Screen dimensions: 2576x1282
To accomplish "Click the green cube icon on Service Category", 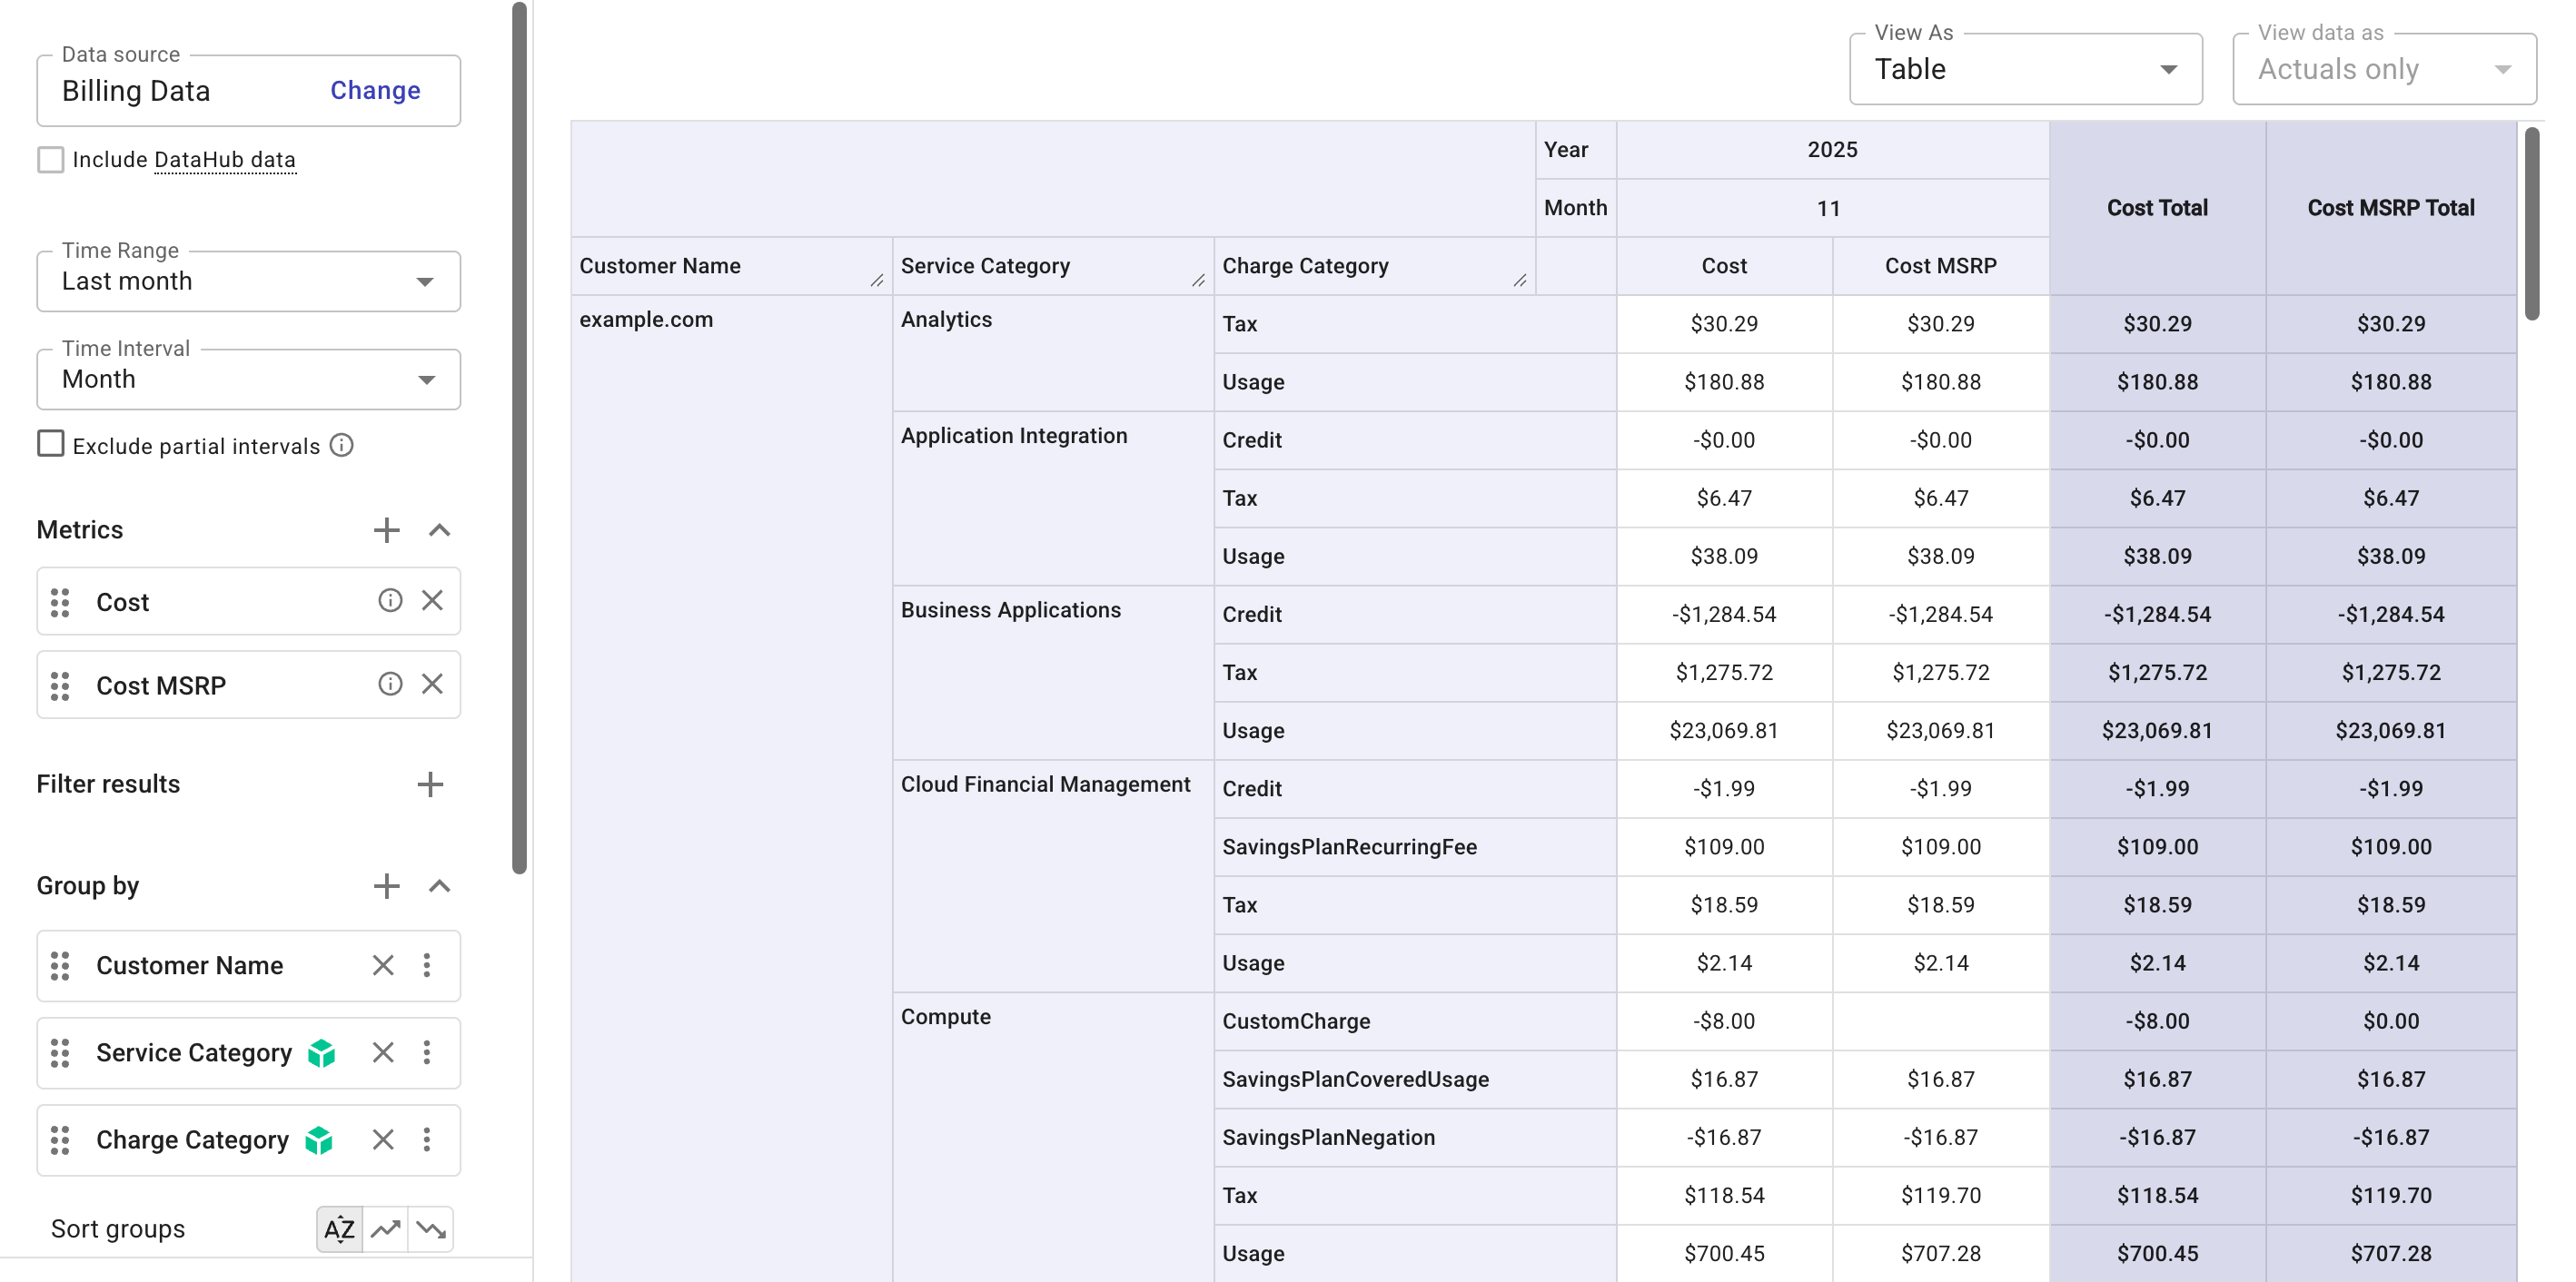I will [x=322, y=1052].
